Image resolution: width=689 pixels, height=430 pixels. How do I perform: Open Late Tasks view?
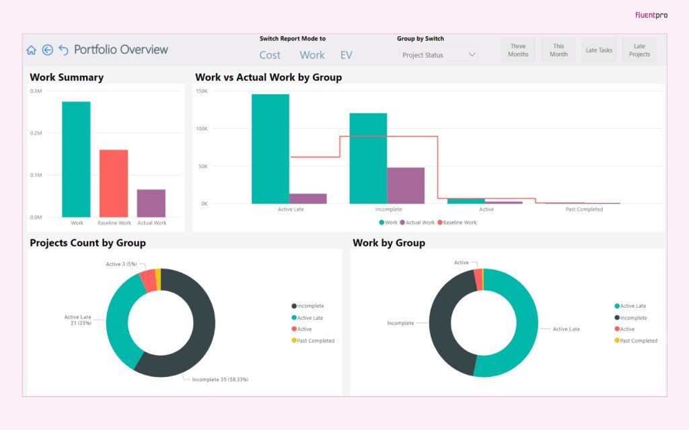(598, 50)
